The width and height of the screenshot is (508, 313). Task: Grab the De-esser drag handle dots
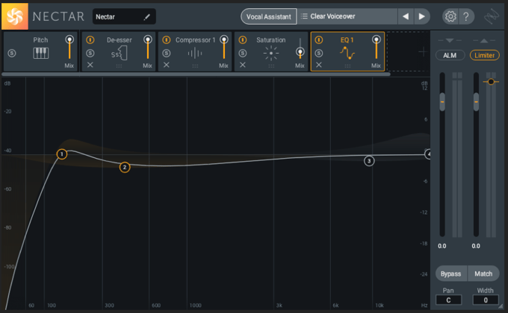point(120,66)
